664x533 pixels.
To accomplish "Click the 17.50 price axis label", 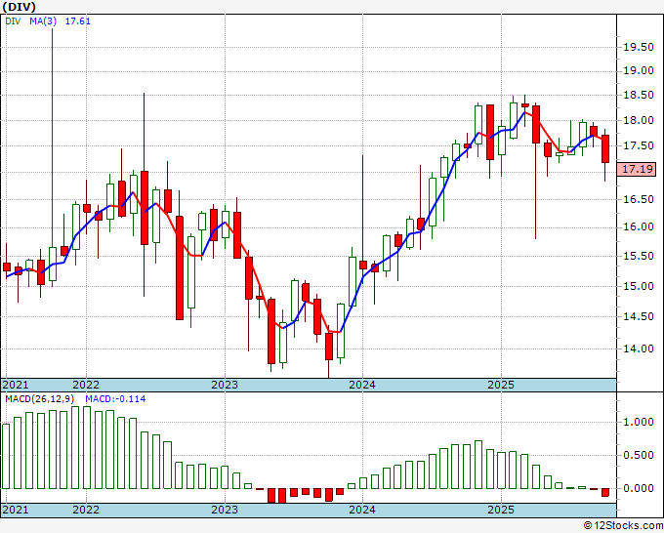I will click(639, 146).
